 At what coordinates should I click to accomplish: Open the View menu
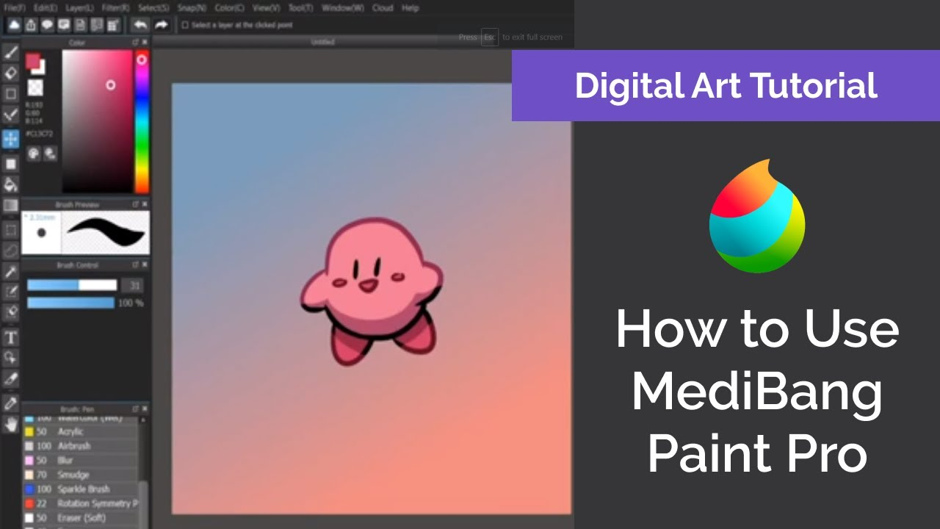point(266,8)
